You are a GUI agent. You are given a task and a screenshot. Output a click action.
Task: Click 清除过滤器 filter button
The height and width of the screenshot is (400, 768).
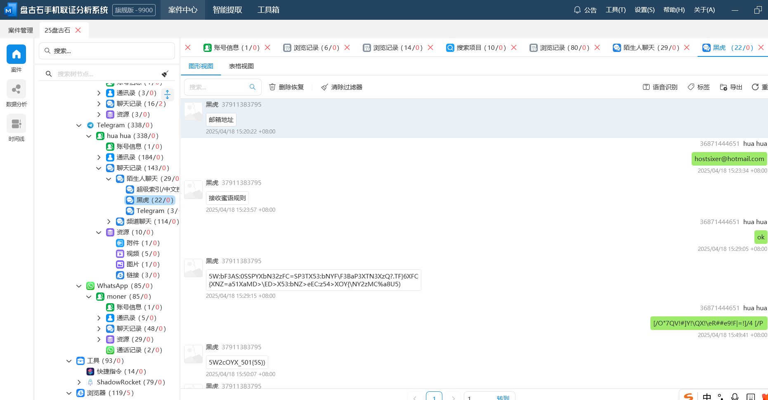(x=342, y=87)
